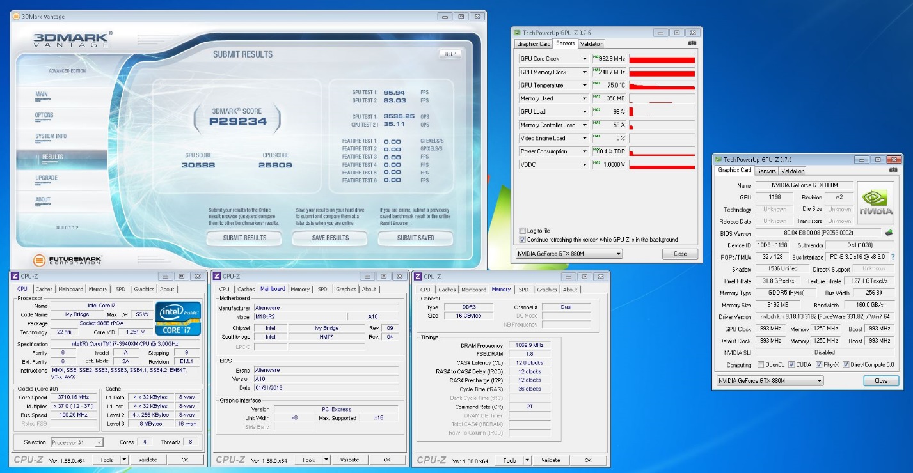This screenshot has width=913, height=473.
Task: Click the Futuremark Corporation logo
Action: 68,260
